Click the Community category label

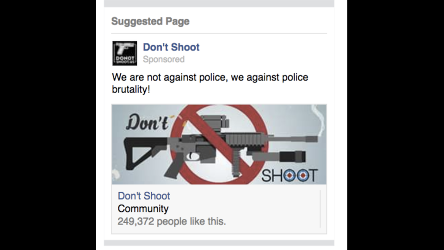pyautogui.click(x=143, y=209)
